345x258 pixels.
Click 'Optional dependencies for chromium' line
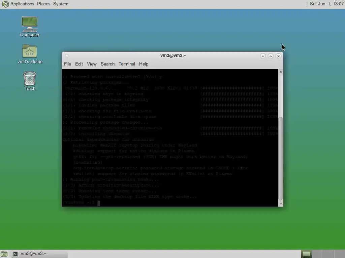[108, 139]
